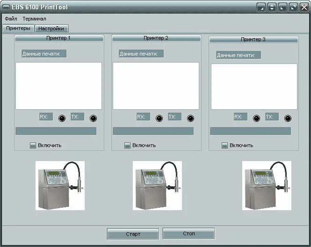Click the TX: label in Принтер 1

(x=77, y=117)
